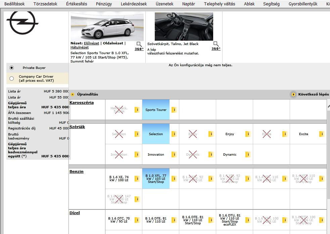The width and height of the screenshot is (330, 234).
Task: Click the Előlnézet view link
Action: point(91,43)
